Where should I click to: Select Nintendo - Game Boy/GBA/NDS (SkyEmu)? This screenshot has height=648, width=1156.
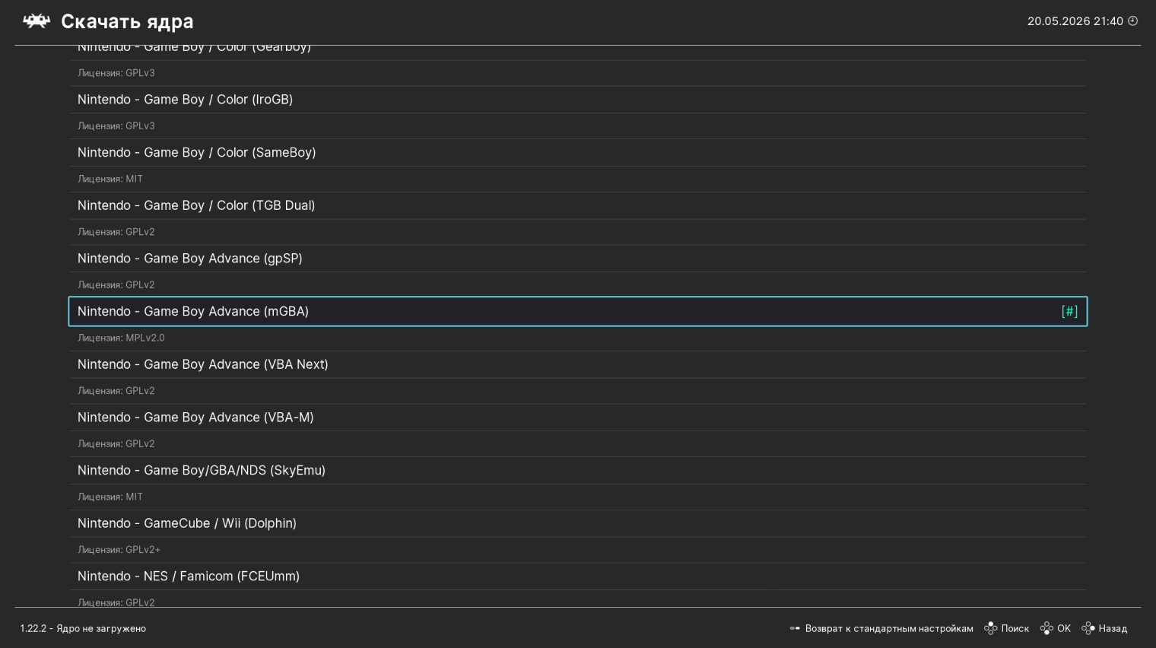(x=578, y=470)
